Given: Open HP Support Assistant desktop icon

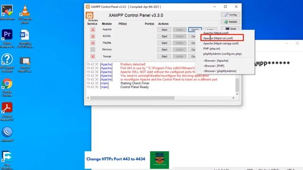Looking at the screenshot, I should point(7,63).
